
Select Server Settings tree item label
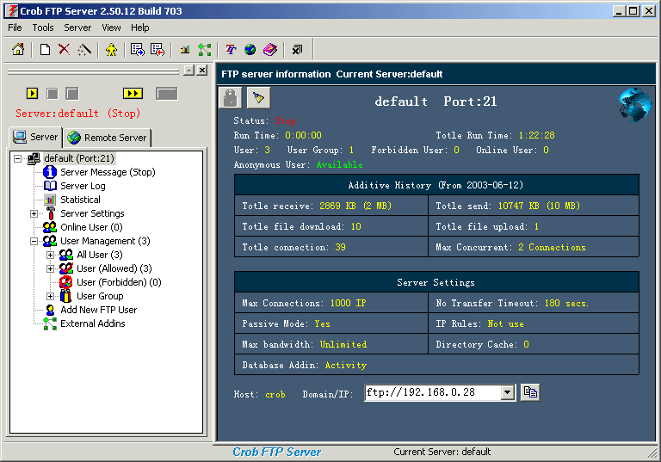coord(92,213)
